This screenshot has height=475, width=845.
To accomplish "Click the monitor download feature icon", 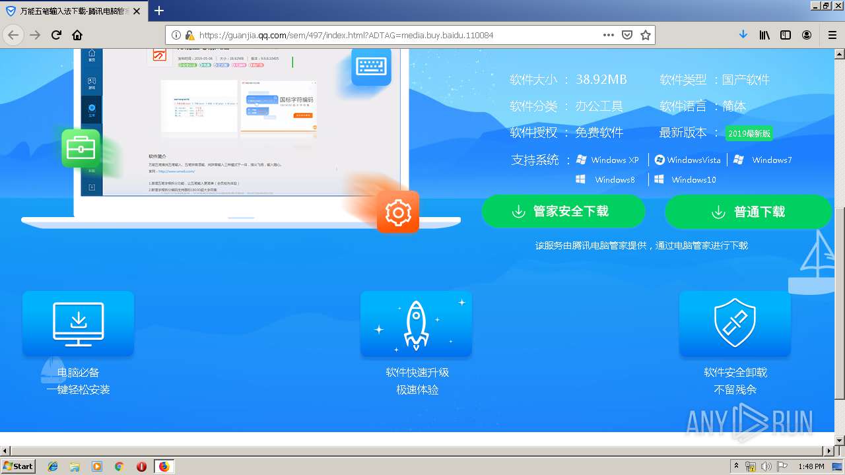I will (x=79, y=324).
